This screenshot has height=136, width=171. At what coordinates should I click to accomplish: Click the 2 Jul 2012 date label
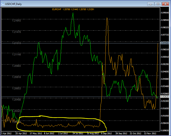(x=63, y=133)
